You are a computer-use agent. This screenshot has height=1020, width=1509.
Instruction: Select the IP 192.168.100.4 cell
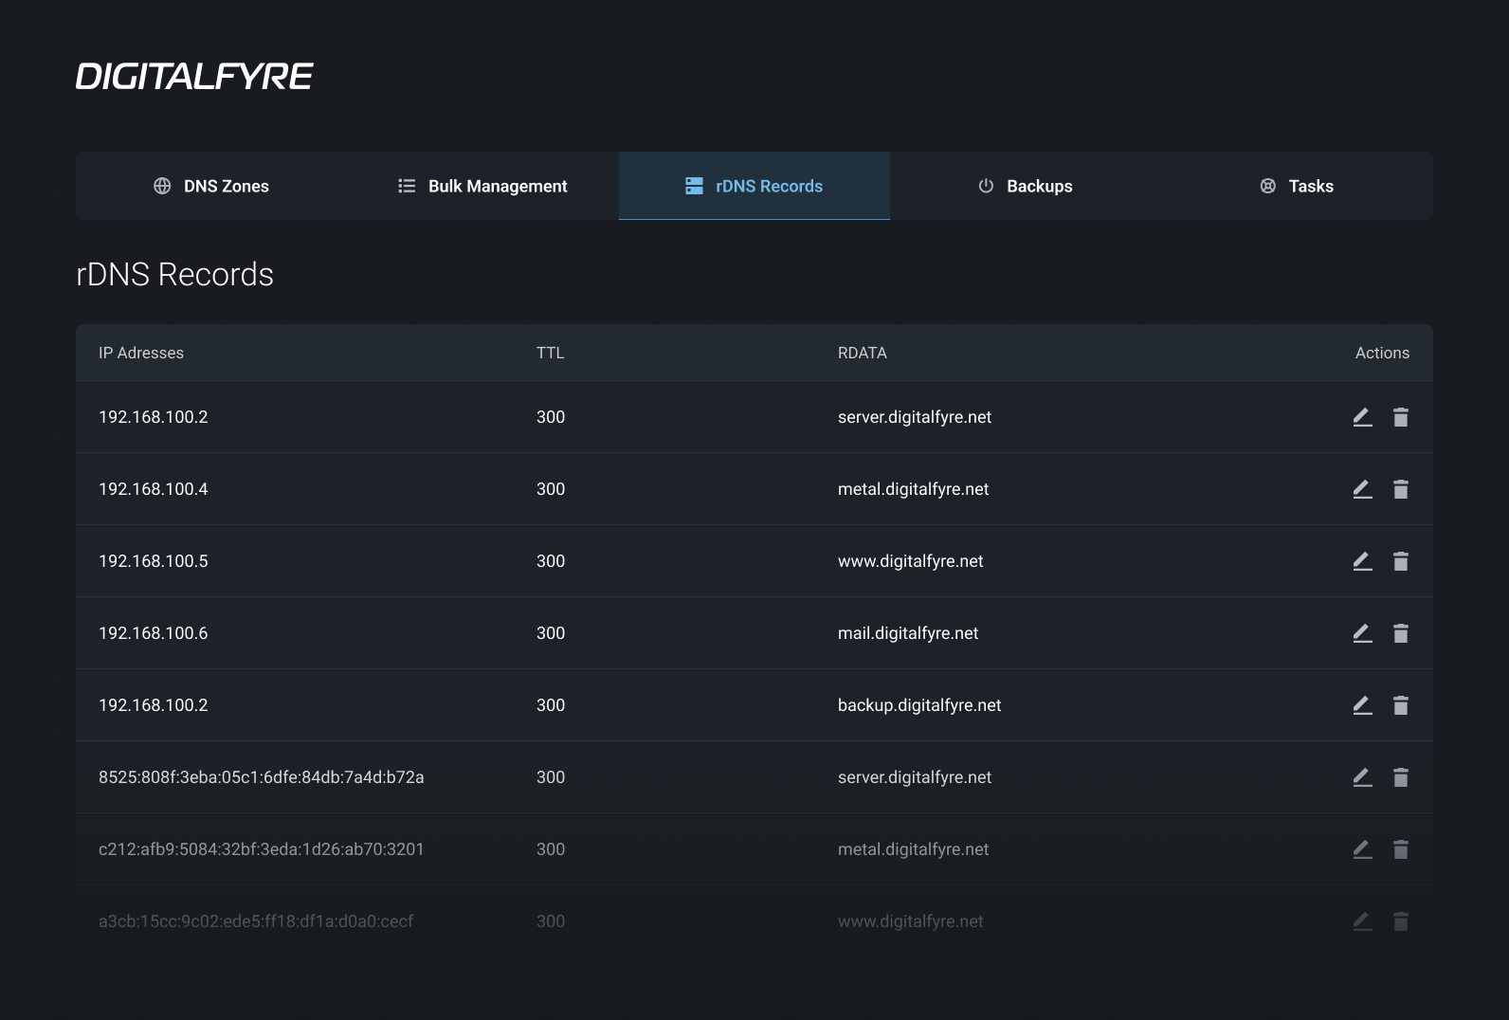point(154,489)
